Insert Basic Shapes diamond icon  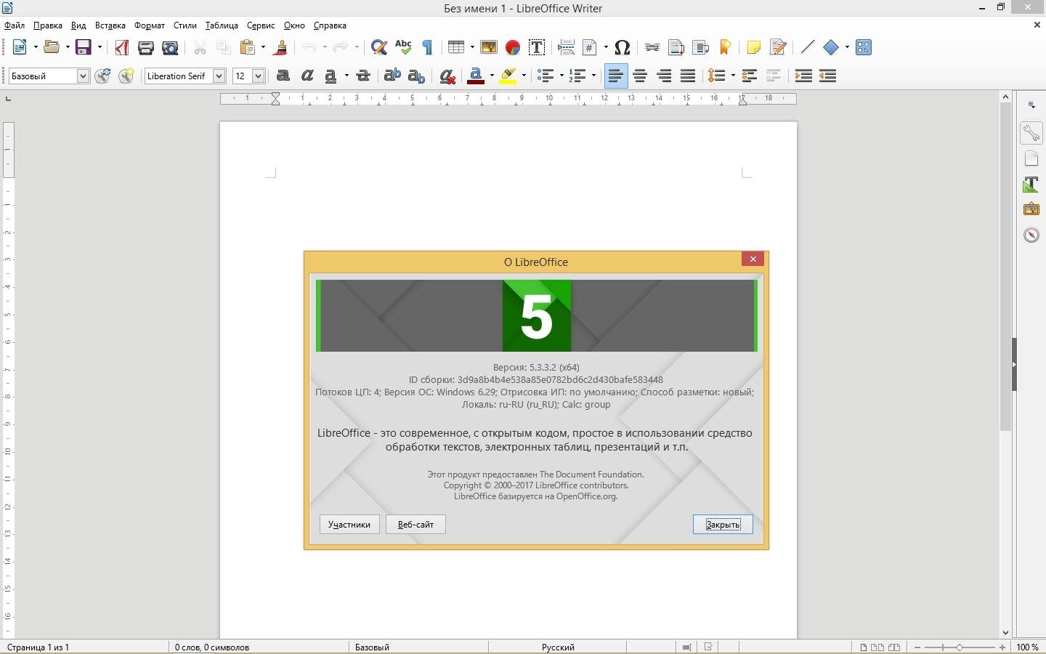(x=831, y=47)
